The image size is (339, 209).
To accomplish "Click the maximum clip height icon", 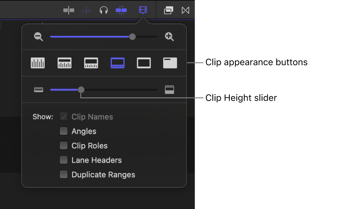I will coord(169,90).
